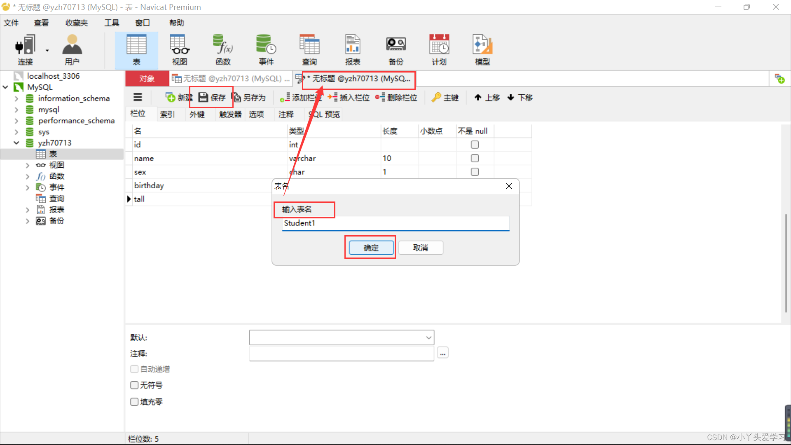Expand the sys database node

click(16, 132)
